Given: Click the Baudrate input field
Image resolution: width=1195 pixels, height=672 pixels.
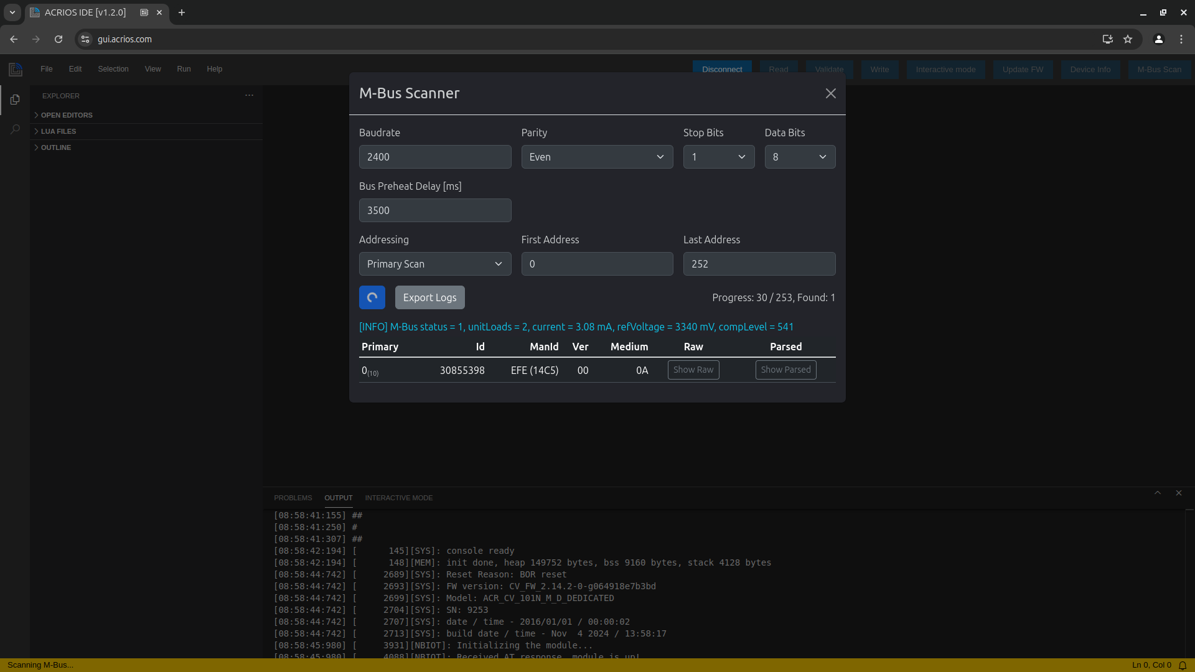Looking at the screenshot, I should tap(435, 157).
